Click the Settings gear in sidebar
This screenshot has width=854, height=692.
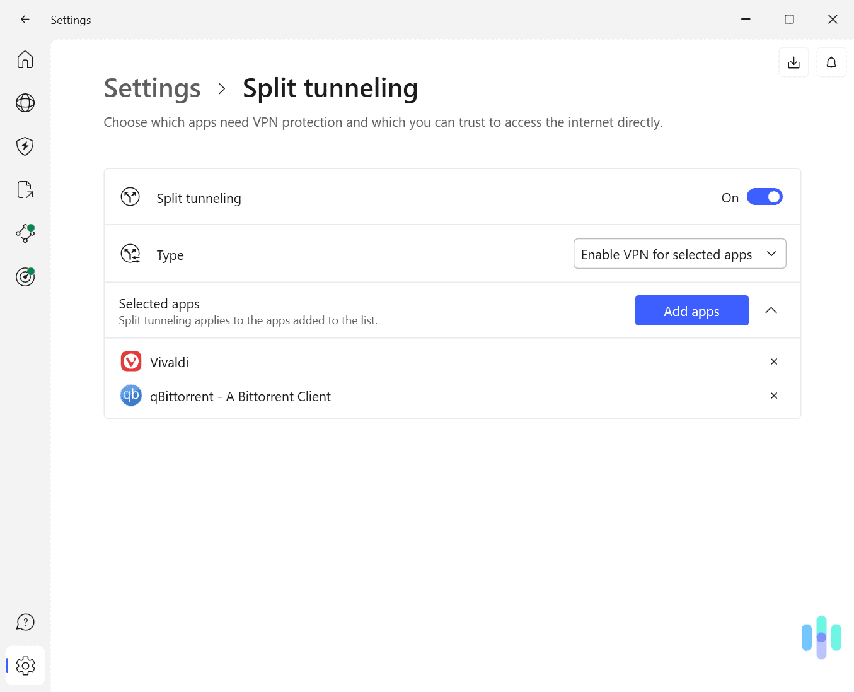click(x=25, y=665)
